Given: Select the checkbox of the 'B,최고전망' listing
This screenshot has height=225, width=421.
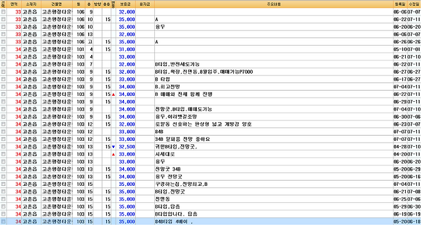Looking at the screenshot, I should coord(4,87).
